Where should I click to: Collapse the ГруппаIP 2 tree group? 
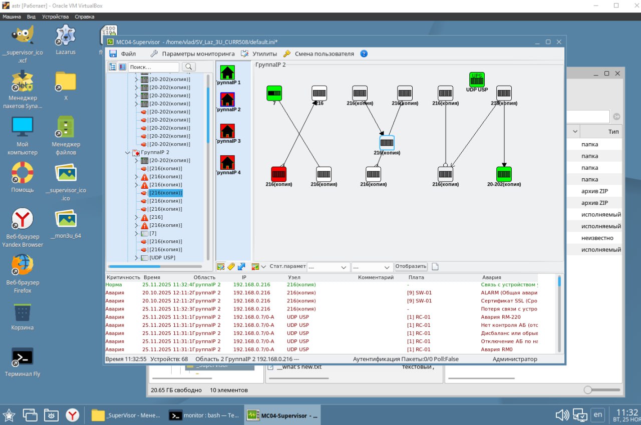(127, 152)
